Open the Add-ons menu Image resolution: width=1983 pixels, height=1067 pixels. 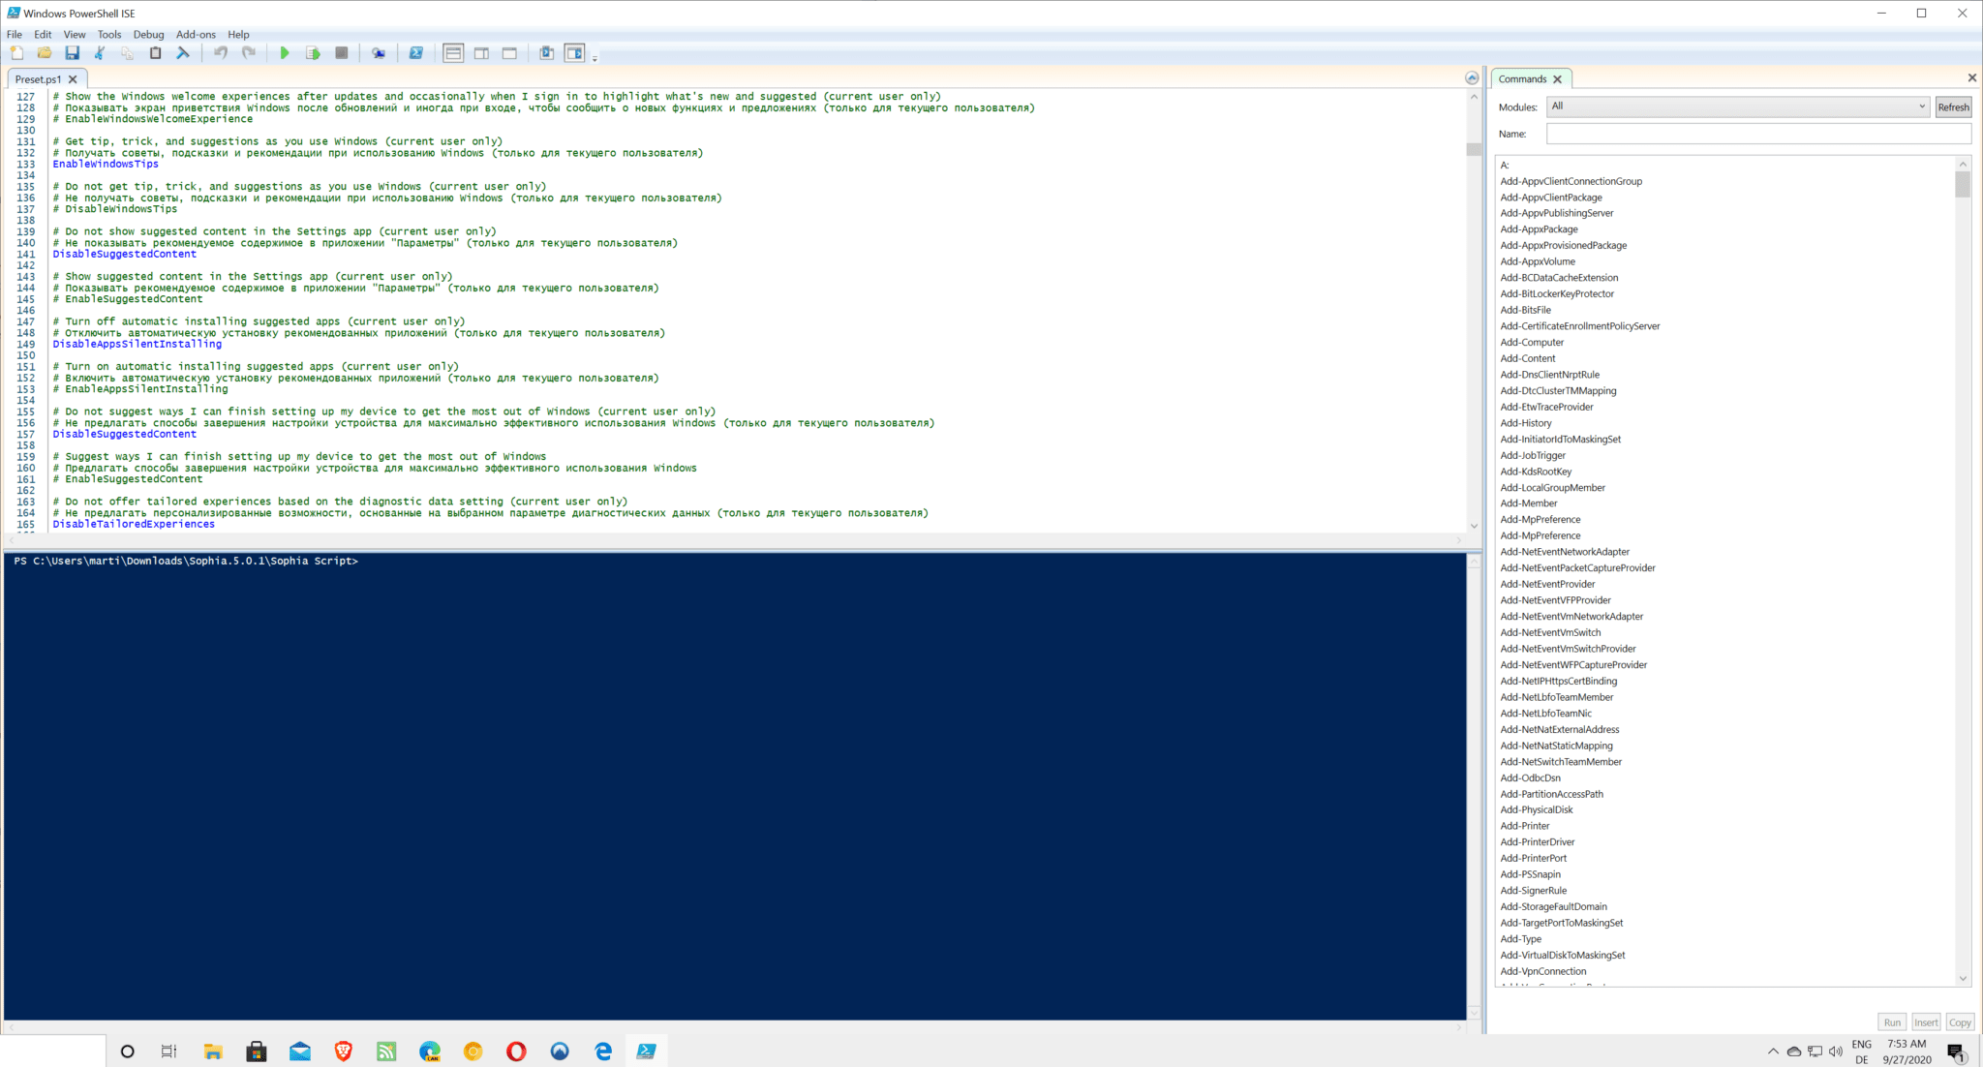point(196,34)
